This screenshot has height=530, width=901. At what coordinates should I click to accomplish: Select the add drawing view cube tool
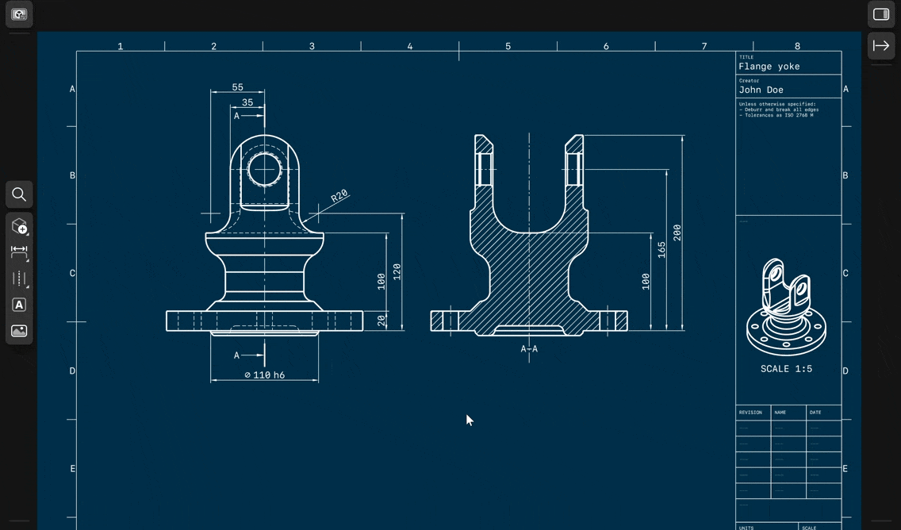(19, 226)
